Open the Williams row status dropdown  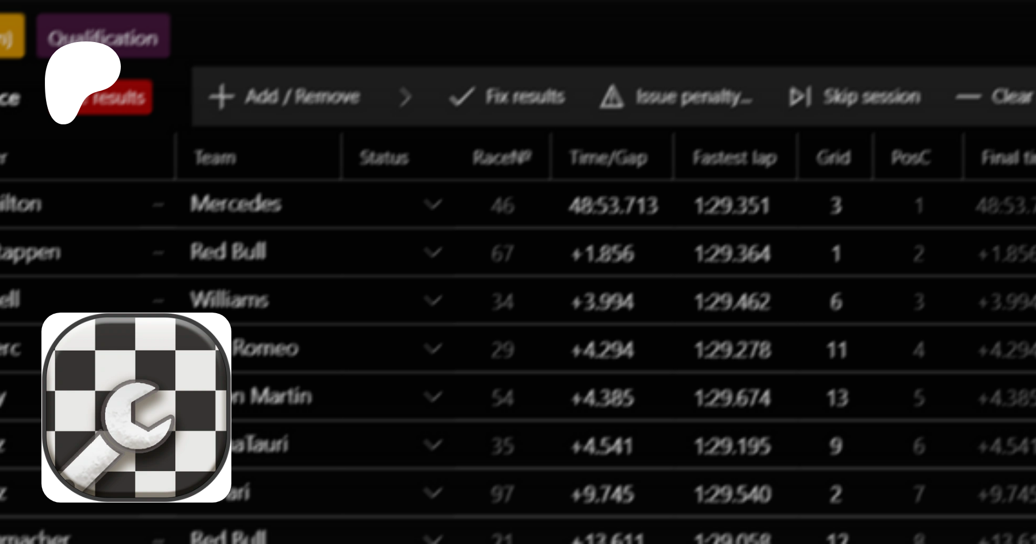pyautogui.click(x=432, y=300)
